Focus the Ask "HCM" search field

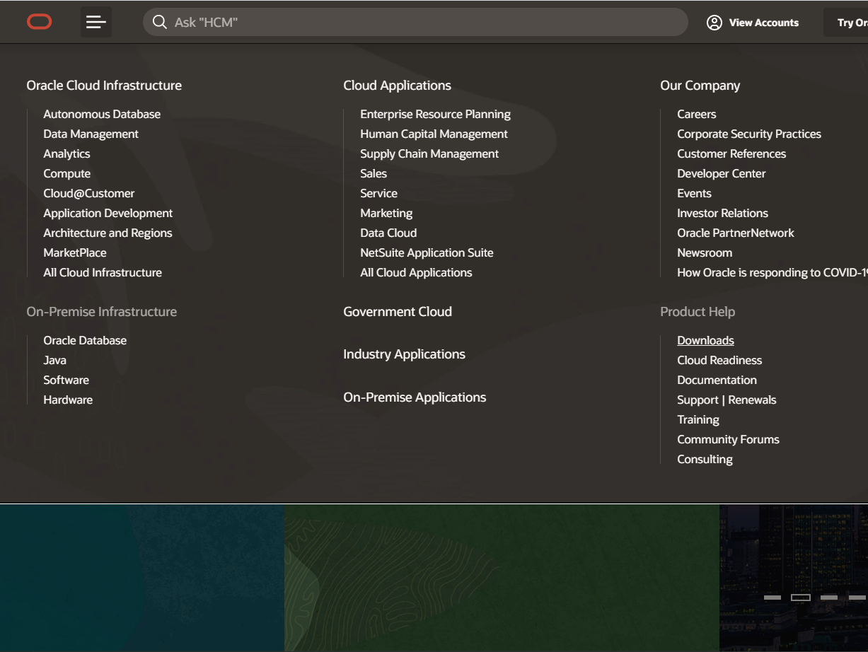pyautogui.click(x=415, y=23)
